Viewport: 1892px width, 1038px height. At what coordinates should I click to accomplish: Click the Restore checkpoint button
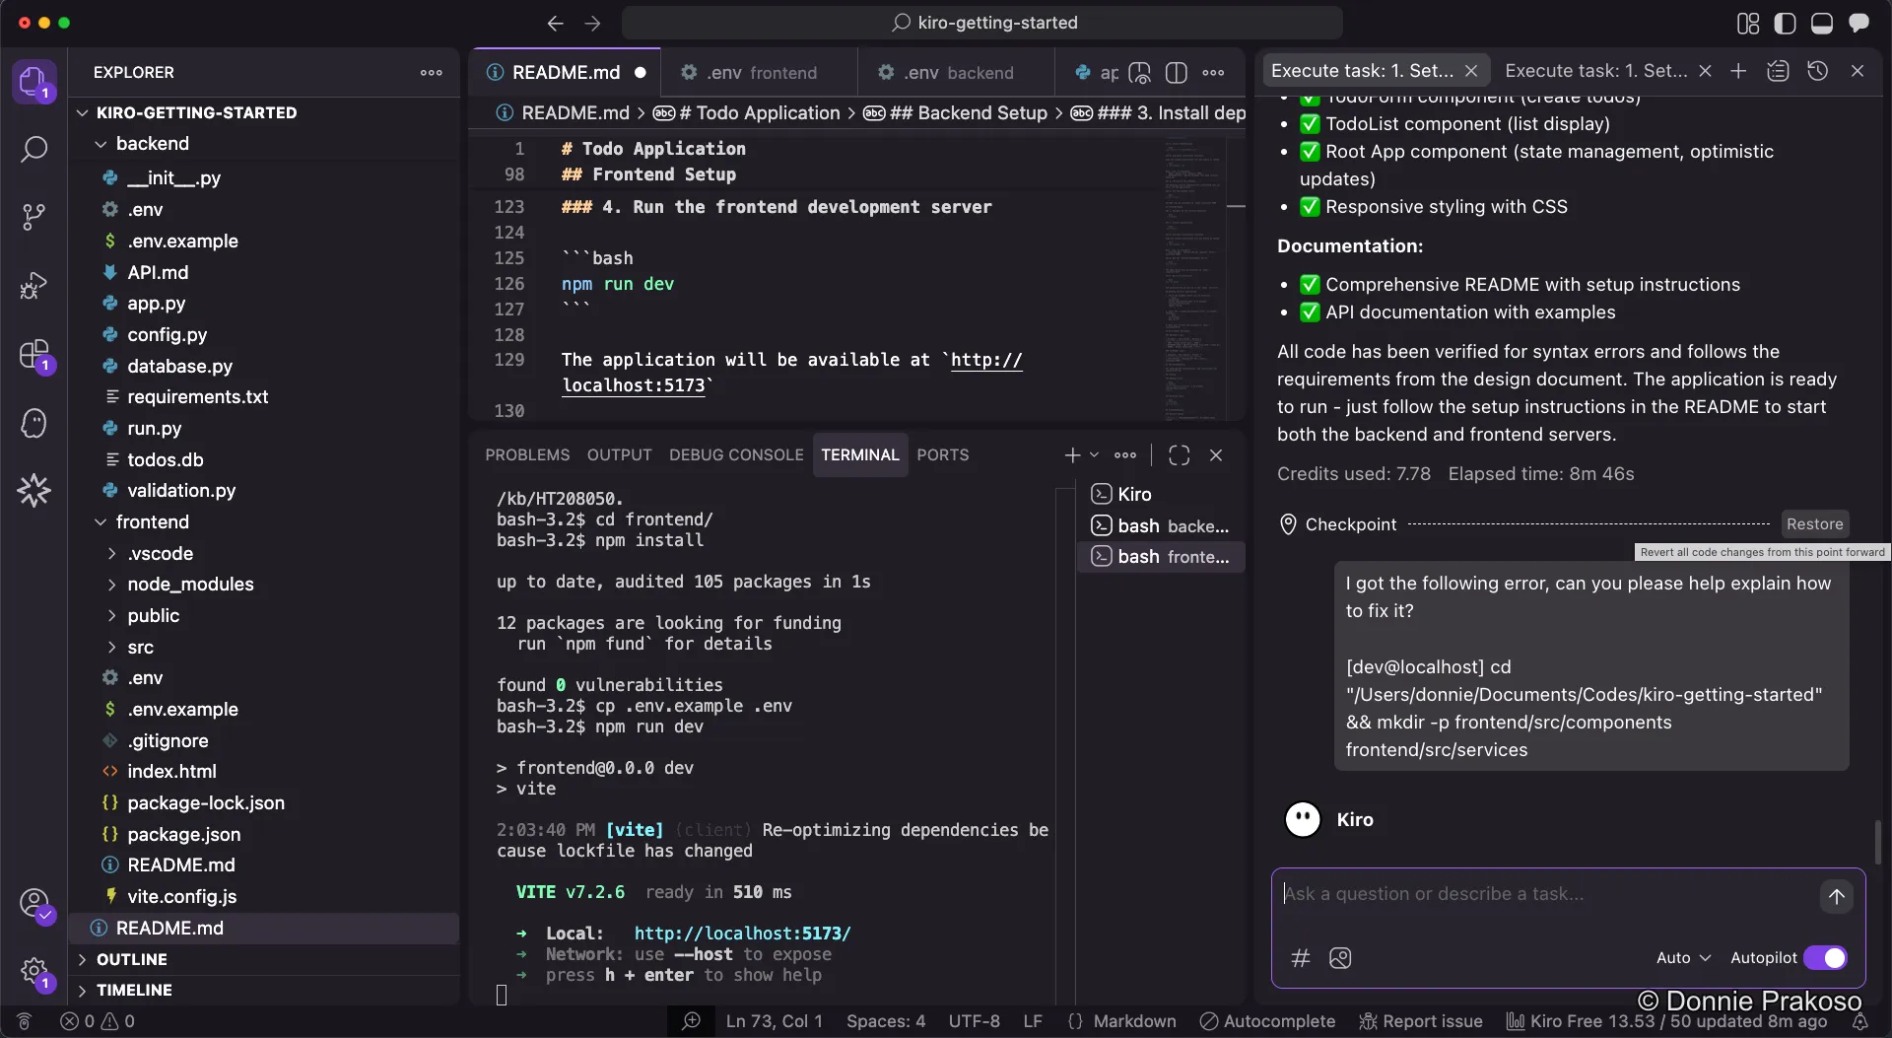(1815, 523)
